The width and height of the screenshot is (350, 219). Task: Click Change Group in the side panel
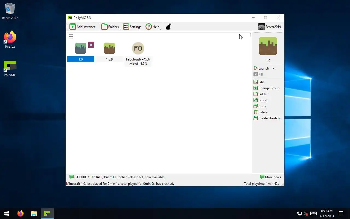click(x=267, y=88)
